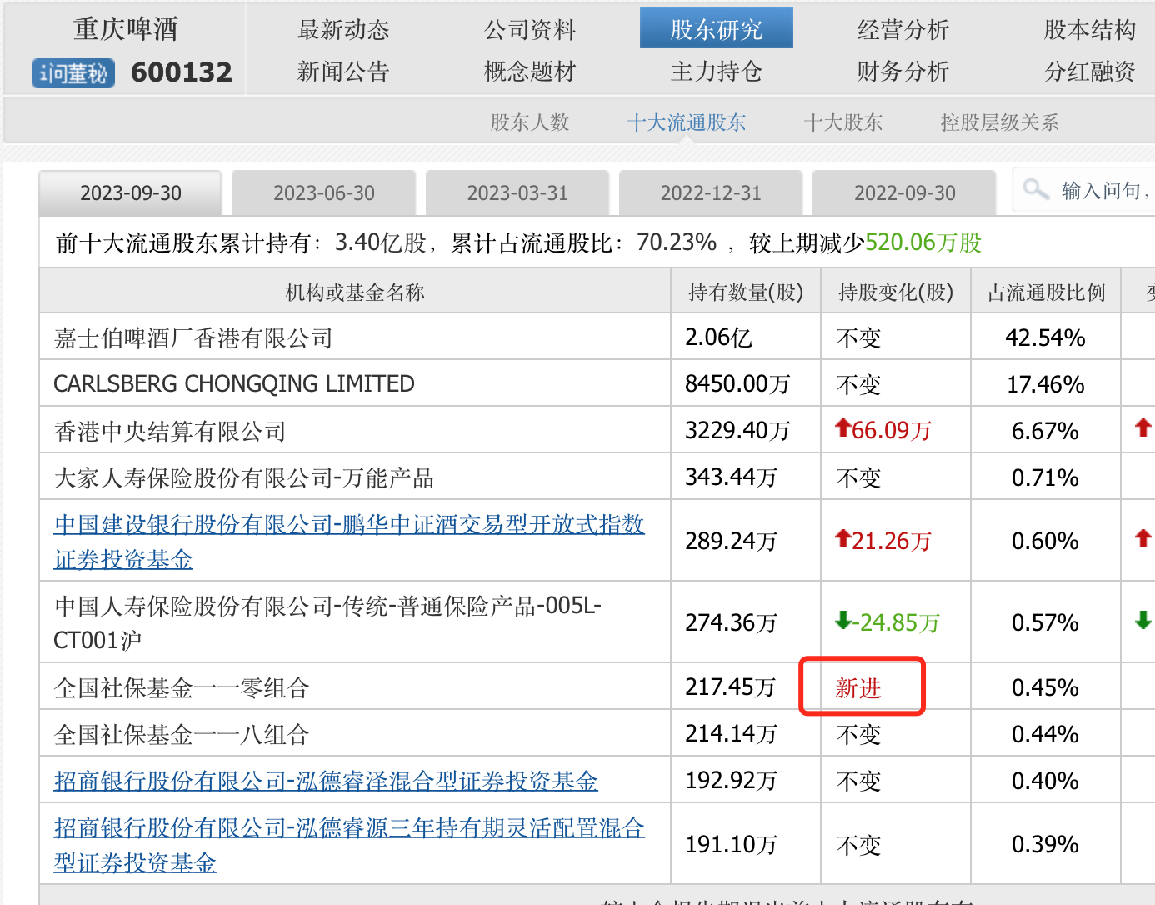Screen dimensions: 1155x905
Task: Open the 新闻公告 menu item
Action: click(x=343, y=72)
